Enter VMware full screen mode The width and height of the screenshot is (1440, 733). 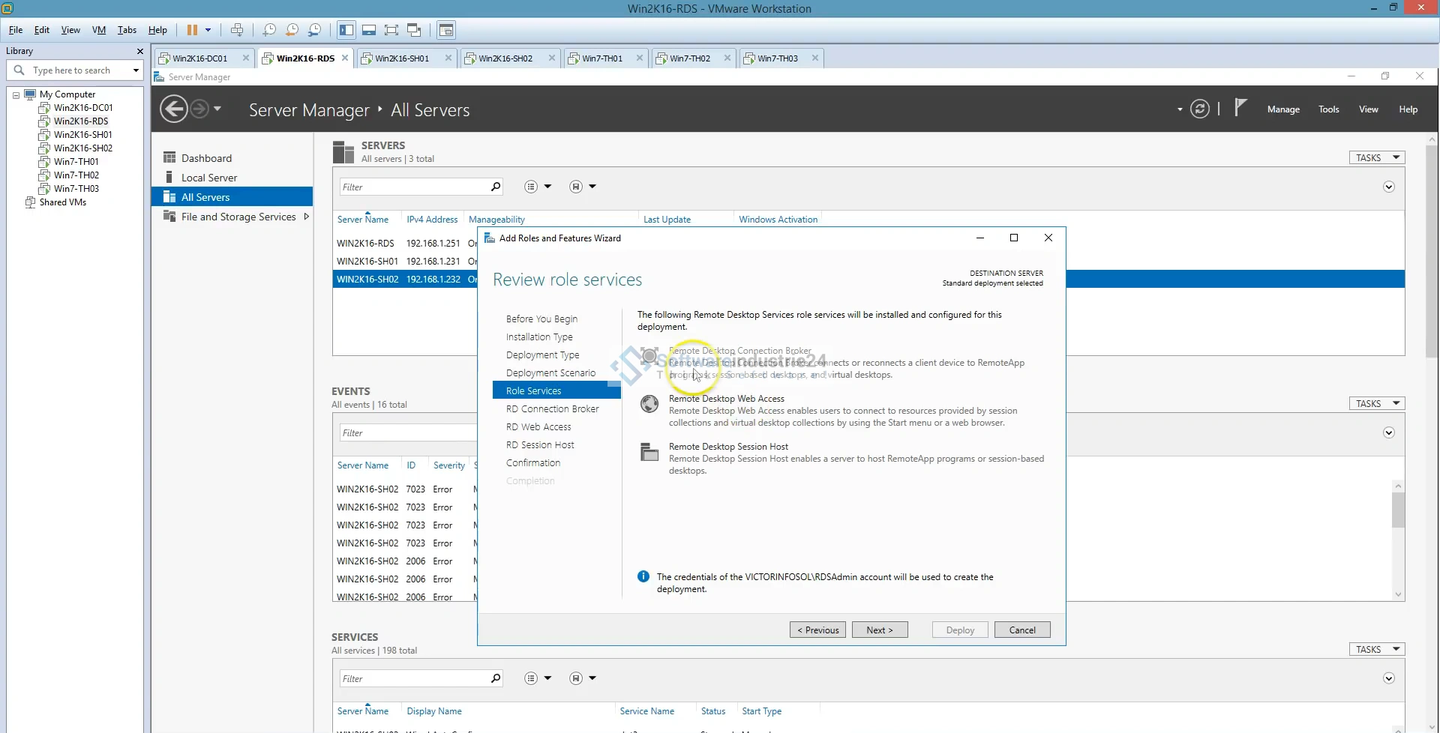click(391, 30)
